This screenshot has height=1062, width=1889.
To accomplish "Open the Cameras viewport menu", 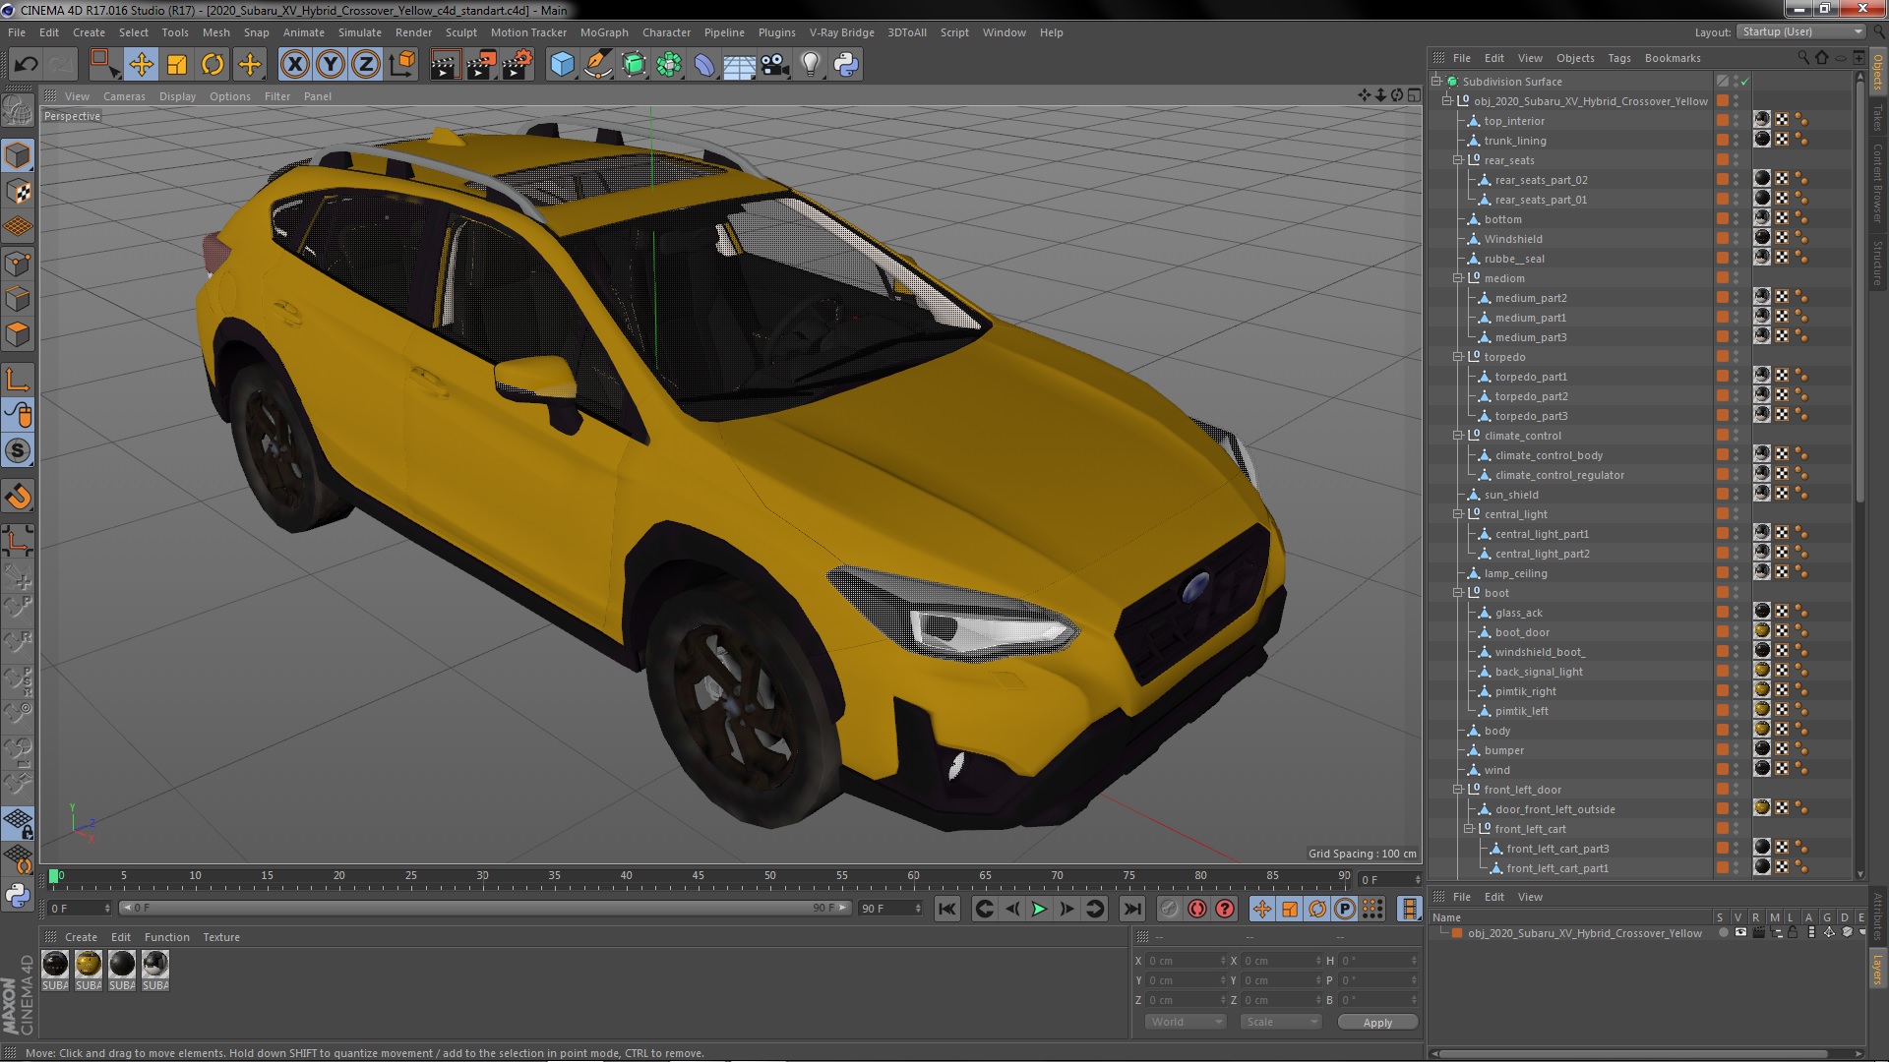I will (x=124, y=96).
